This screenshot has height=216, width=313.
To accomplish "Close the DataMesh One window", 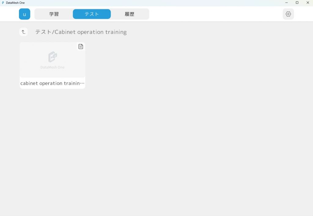I will coord(307,3).
